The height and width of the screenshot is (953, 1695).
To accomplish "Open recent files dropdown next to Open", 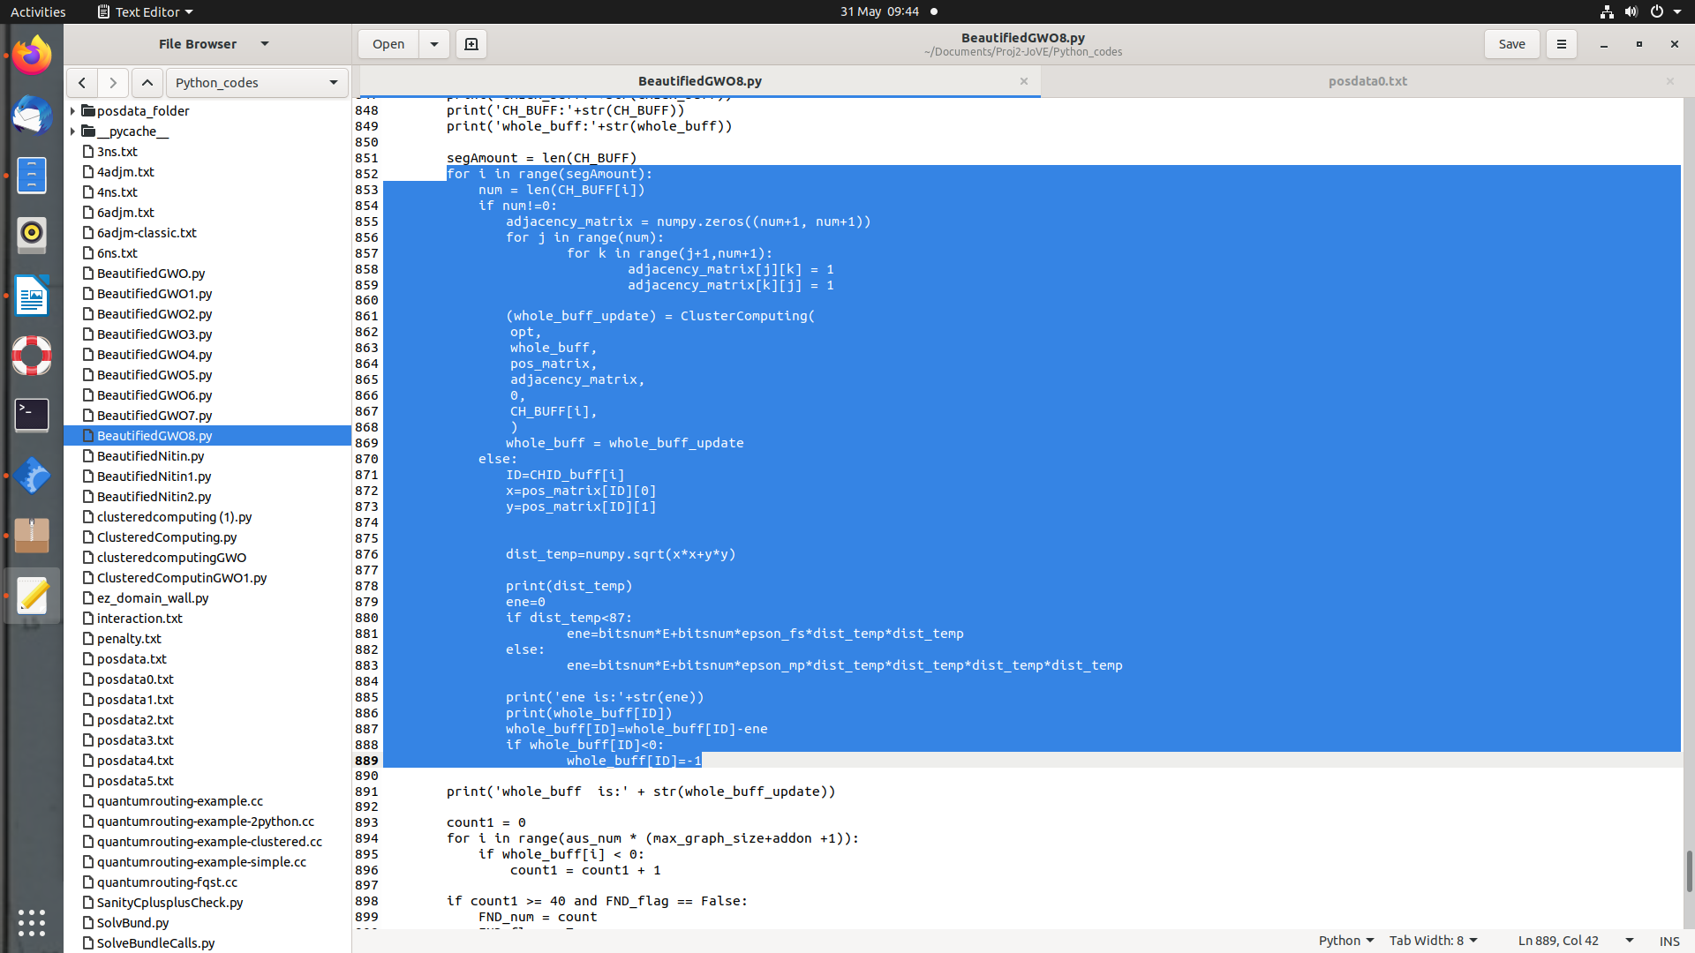I will (434, 44).
